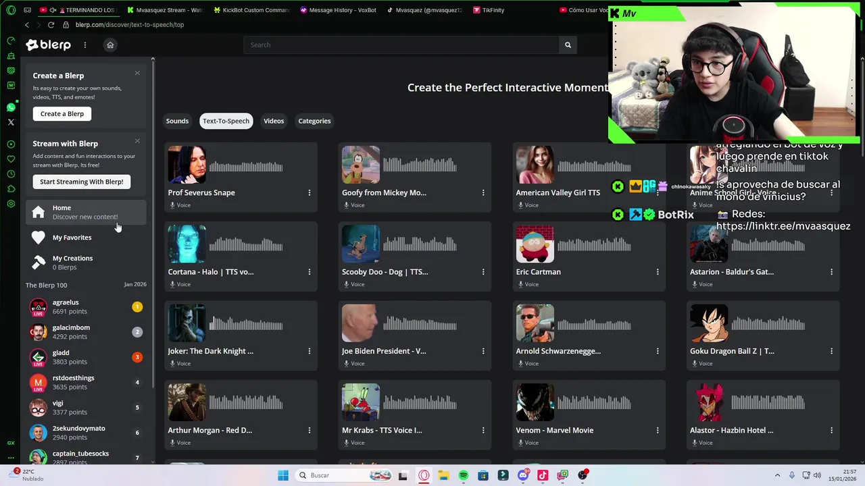Image resolution: width=865 pixels, height=486 pixels.
Task: Switch to TikFinity browser tab
Action: [512, 10]
